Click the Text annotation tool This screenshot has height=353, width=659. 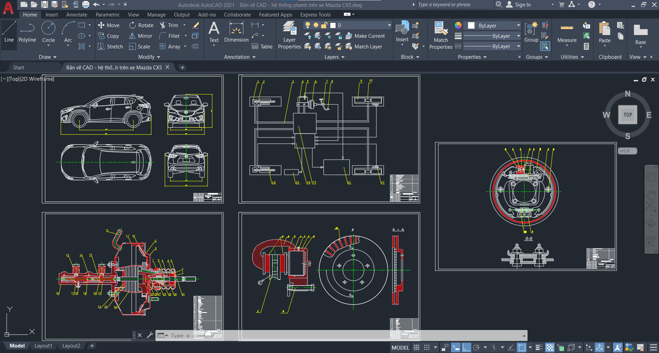pos(214,32)
